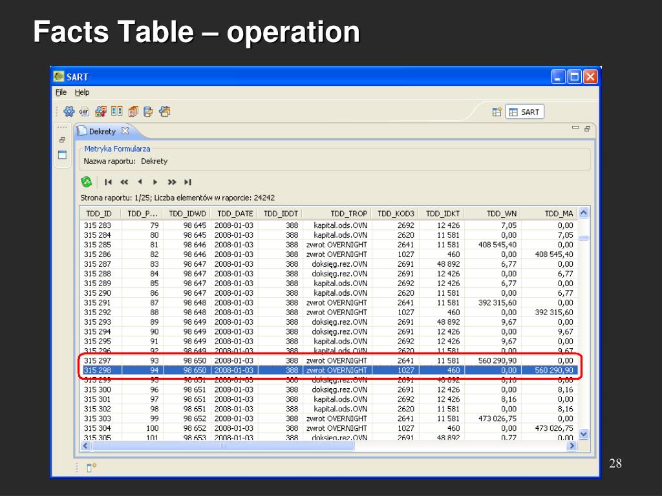Sort by the TDD_ID column header

click(x=99, y=214)
